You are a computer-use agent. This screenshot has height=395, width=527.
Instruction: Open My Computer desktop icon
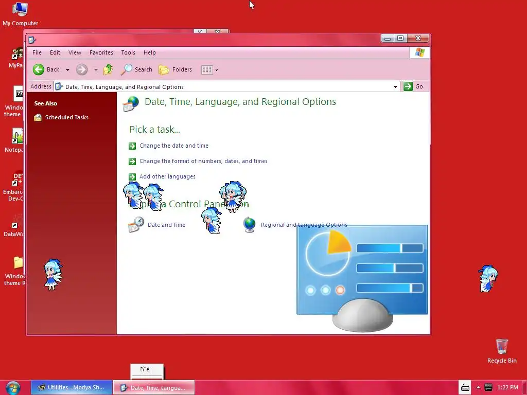pyautogui.click(x=20, y=14)
